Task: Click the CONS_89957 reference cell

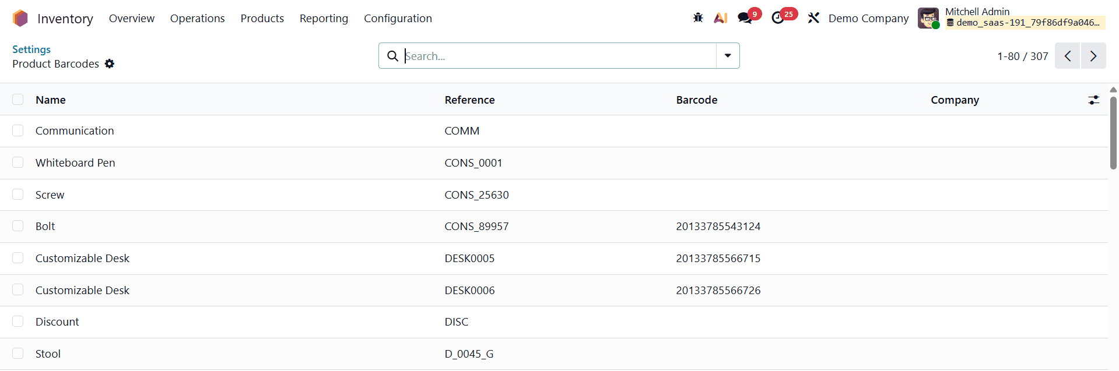Action: pos(477,226)
